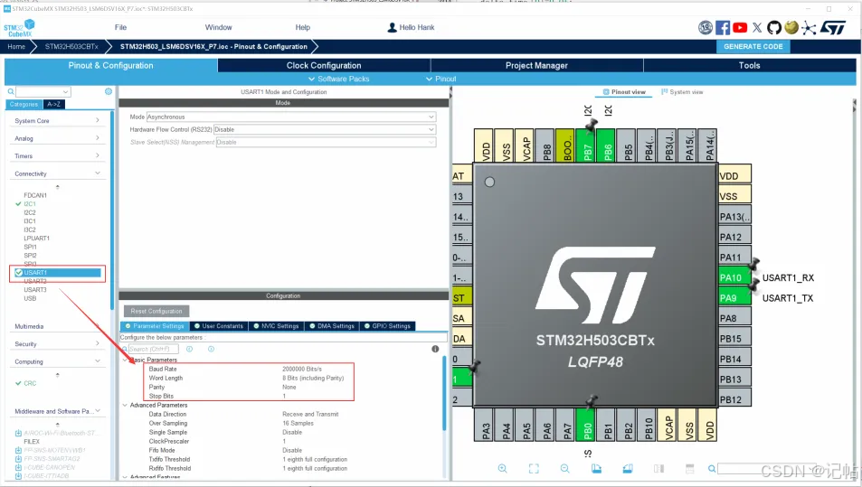This screenshot has height=487, width=862.
Task: Open the File menu
Action: click(121, 27)
